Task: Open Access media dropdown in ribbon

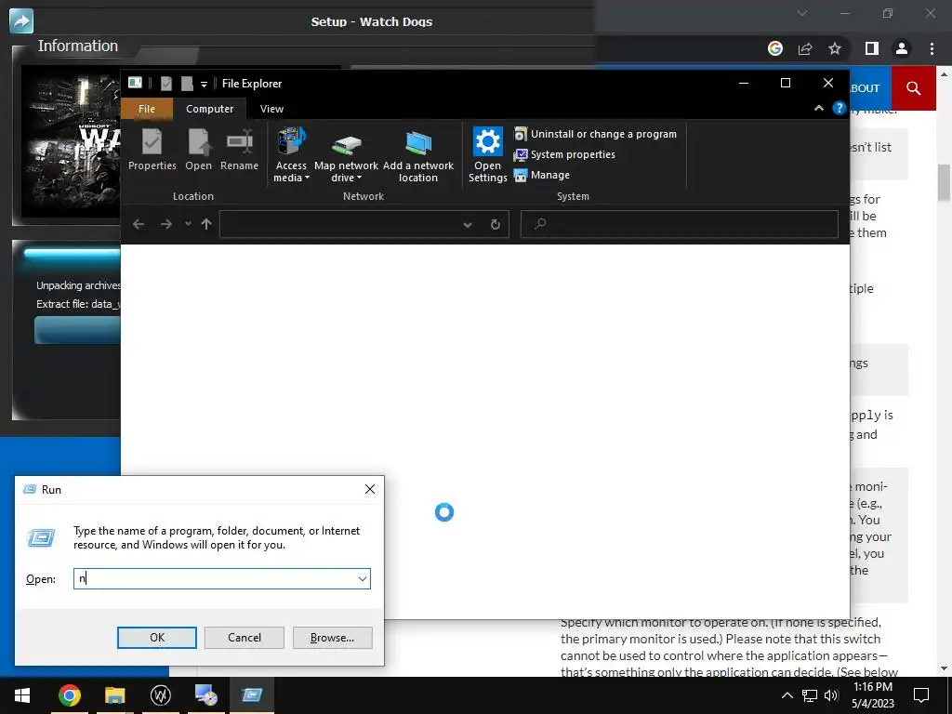Action: [291, 155]
